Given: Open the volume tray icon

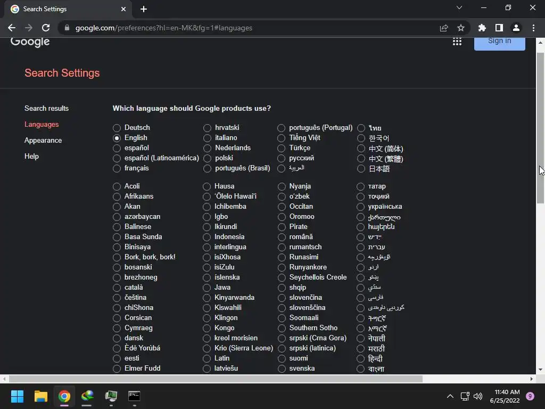Looking at the screenshot, I should click(478, 396).
